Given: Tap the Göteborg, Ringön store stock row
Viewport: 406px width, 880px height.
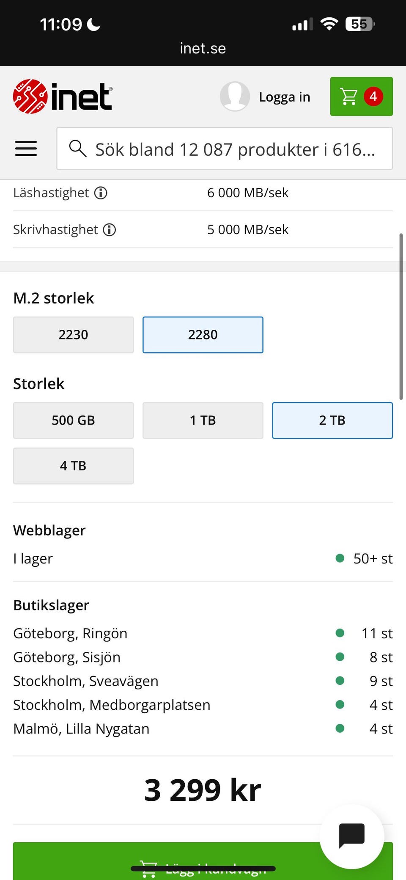Looking at the screenshot, I should coord(203,633).
